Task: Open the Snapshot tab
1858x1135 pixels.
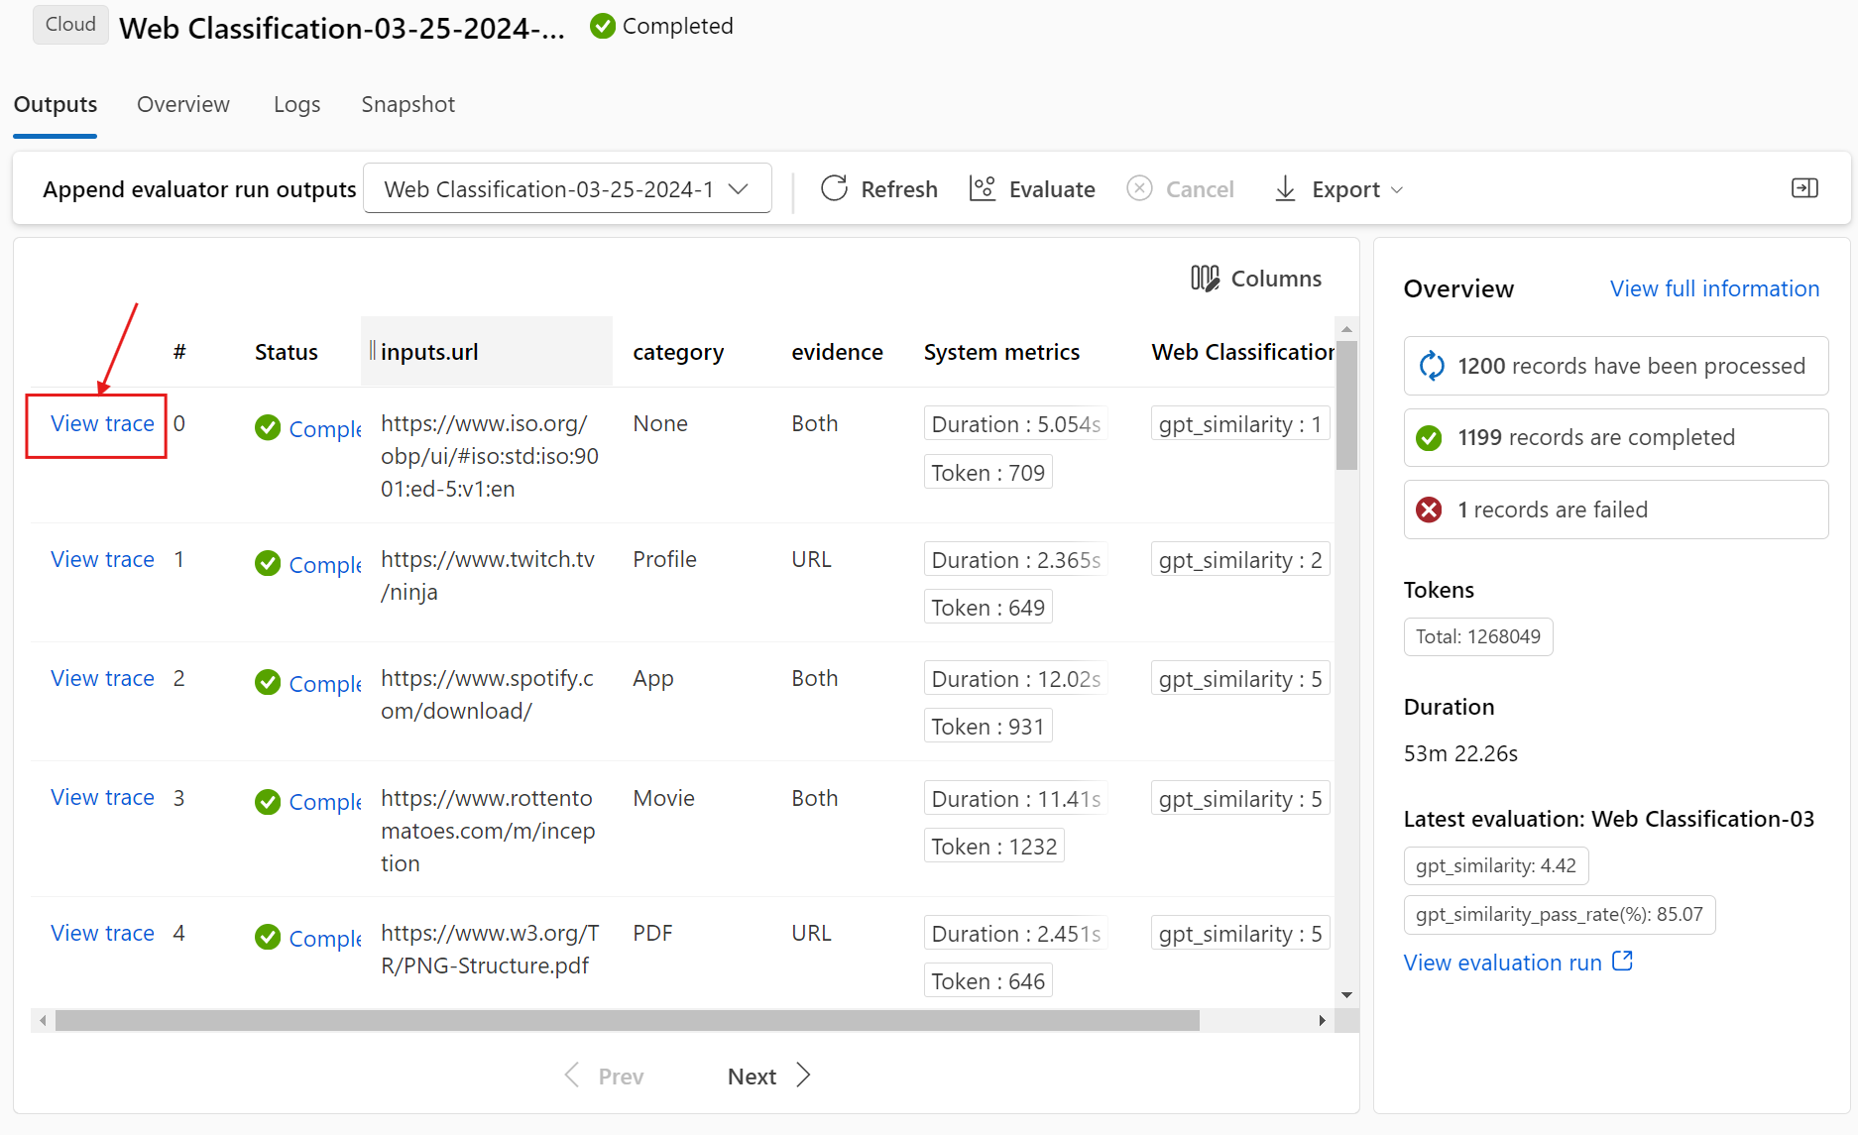Action: coord(407,104)
